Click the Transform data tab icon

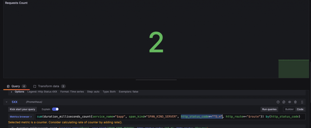click(35, 86)
